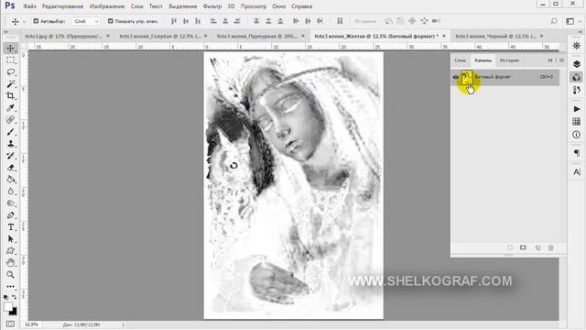This screenshot has width=586, height=330.
Task: Switch to the foto3.jpg document tab
Action: pyautogui.click(x=63, y=37)
